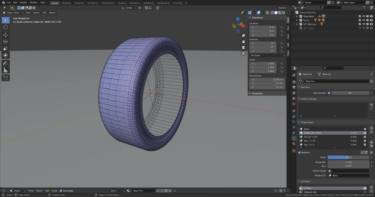
Task: Hide the Enviro collection in viewport
Action: point(363,20)
